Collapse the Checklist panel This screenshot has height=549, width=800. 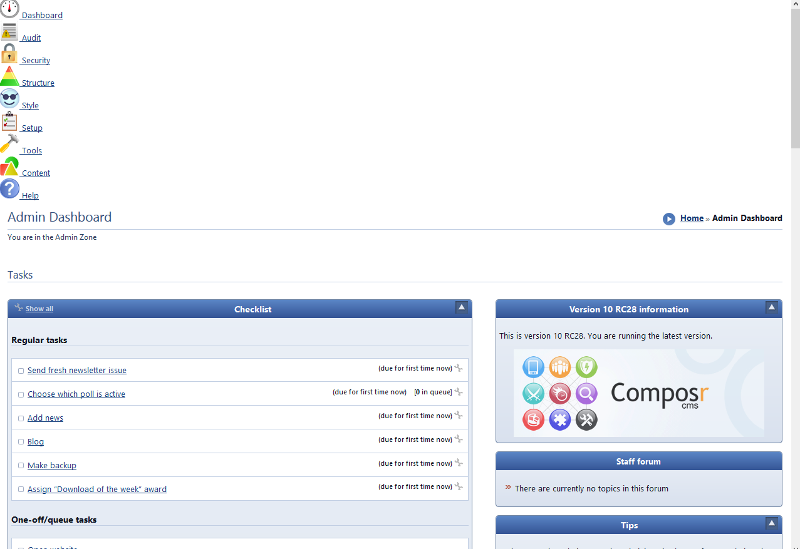(x=462, y=307)
